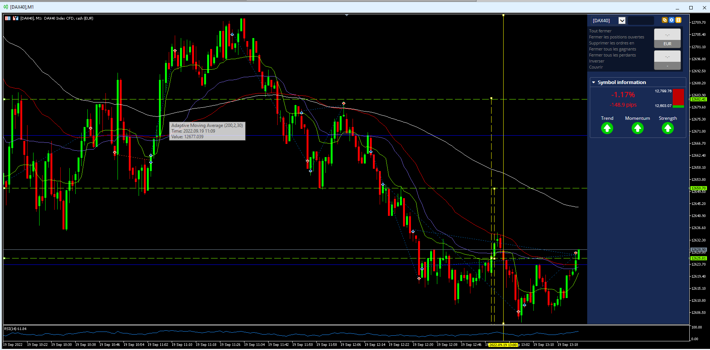Click Inverser in the action list
This screenshot has height=350, width=710.
click(597, 61)
